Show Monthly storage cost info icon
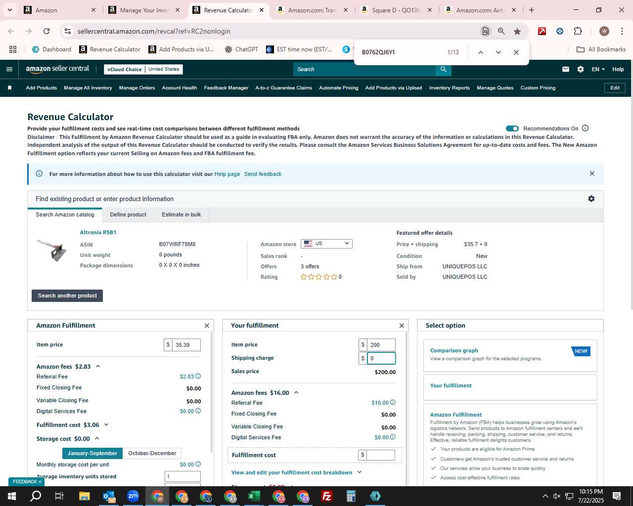The image size is (633, 506). 198,464
